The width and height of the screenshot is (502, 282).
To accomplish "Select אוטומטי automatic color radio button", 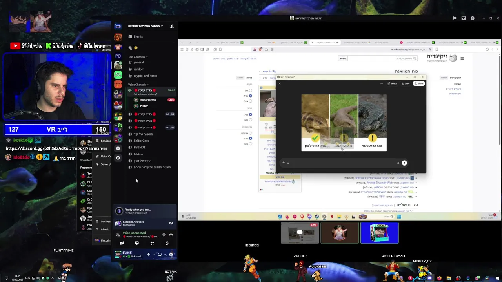I will pyautogui.click(x=250, y=133).
